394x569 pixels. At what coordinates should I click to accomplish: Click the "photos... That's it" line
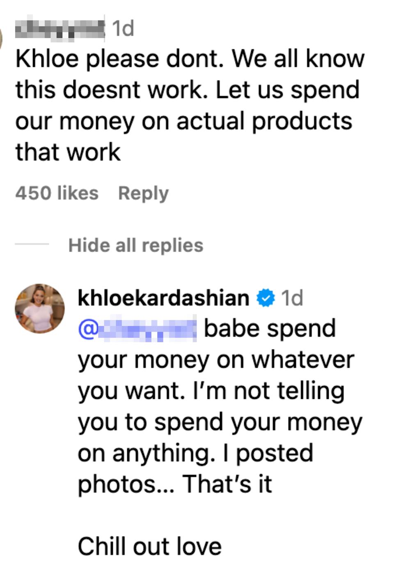pos(175,484)
